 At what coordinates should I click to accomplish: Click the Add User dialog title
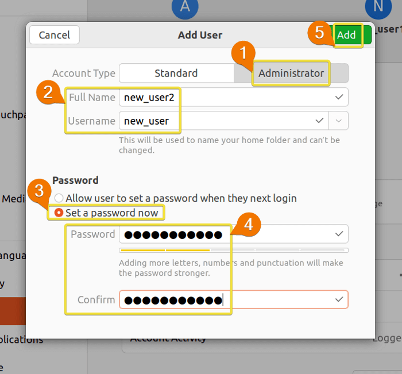200,35
